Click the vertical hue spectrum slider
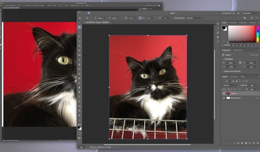 click(x=258, y=34)
